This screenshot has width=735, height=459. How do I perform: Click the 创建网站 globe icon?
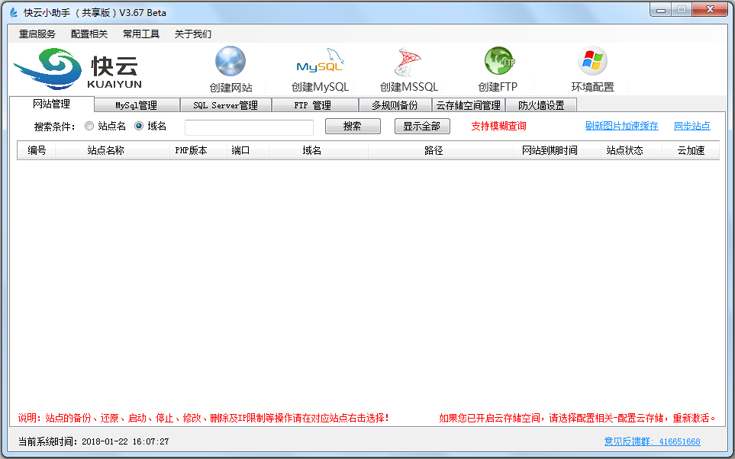[x=230, y=62]
